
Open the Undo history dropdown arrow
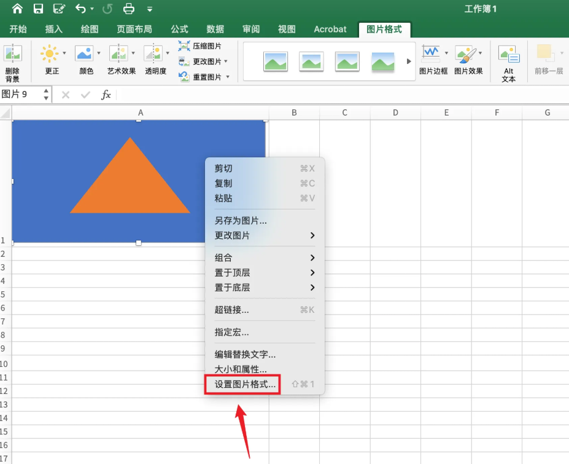tap(92, 9)
